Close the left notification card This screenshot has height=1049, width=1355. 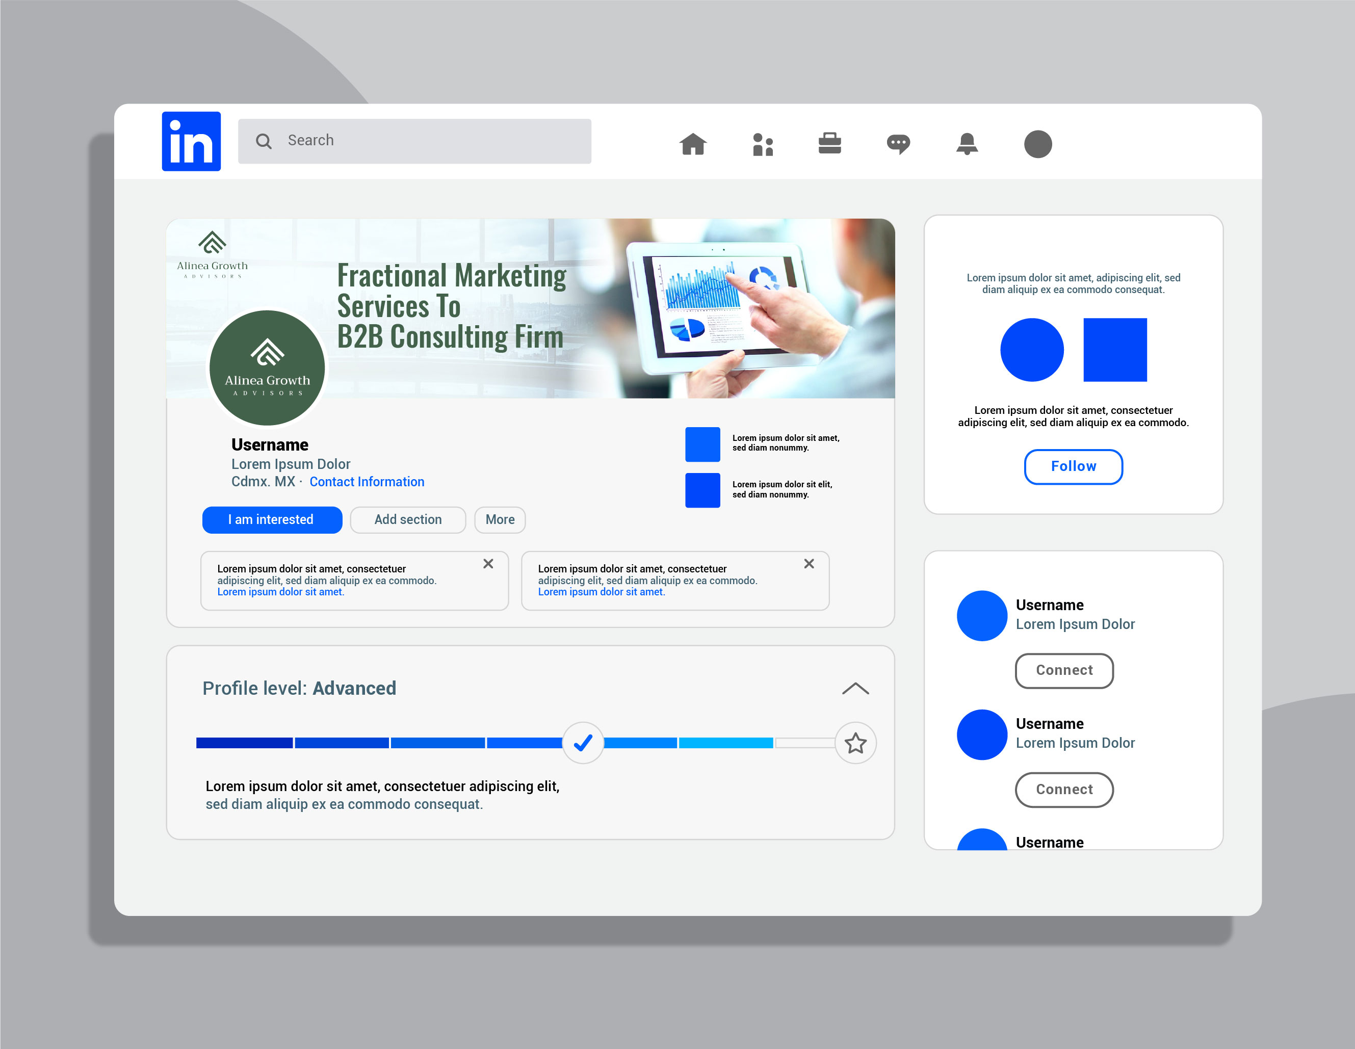[488, 563]
